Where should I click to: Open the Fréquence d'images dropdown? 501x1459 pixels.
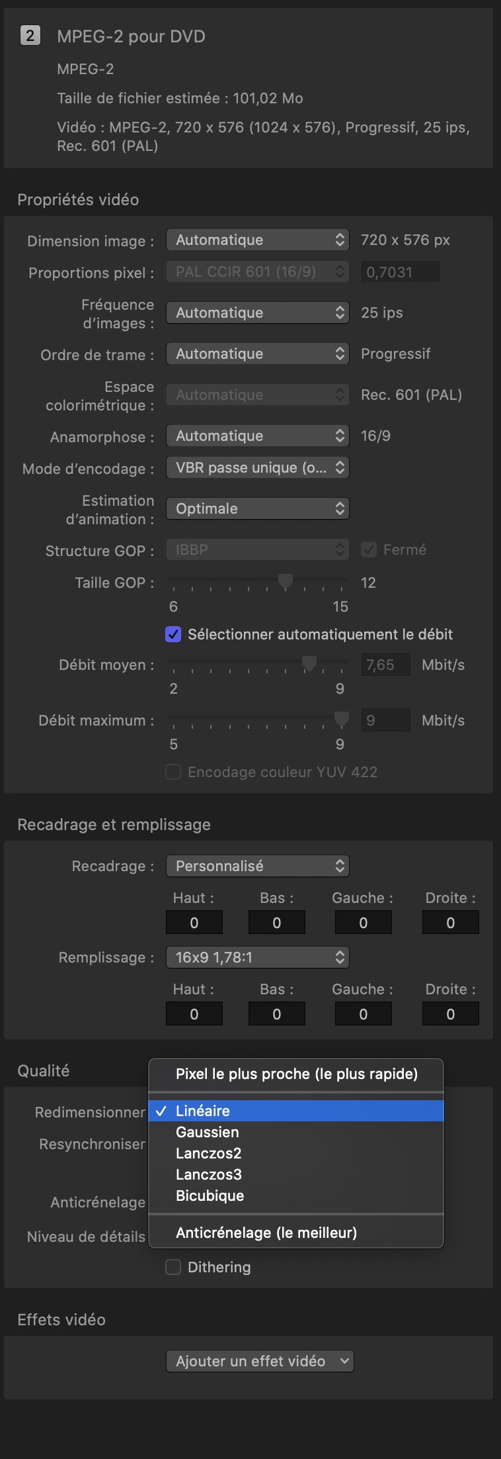pyautogui.click(x=257, y=312)
